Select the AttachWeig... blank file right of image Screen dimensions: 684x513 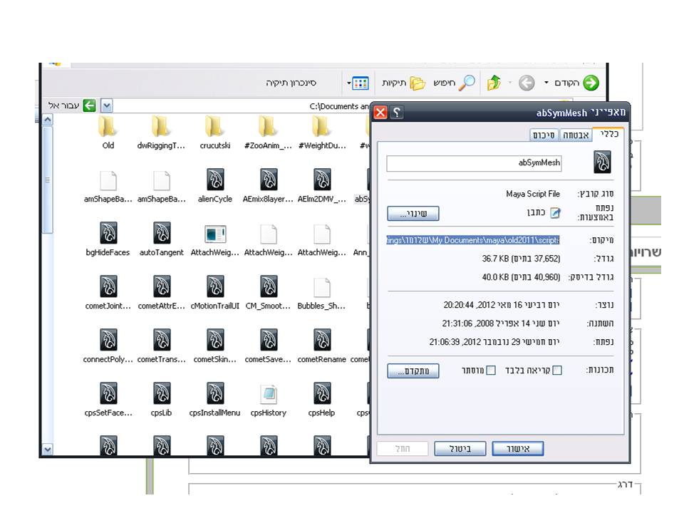269,234
